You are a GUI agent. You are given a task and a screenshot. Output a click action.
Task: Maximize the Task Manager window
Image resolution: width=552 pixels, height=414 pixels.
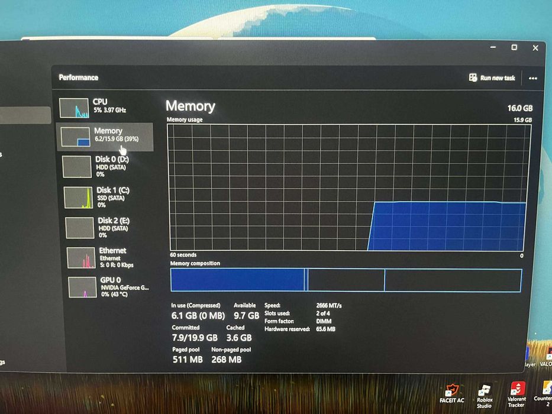tap(514, 47)
